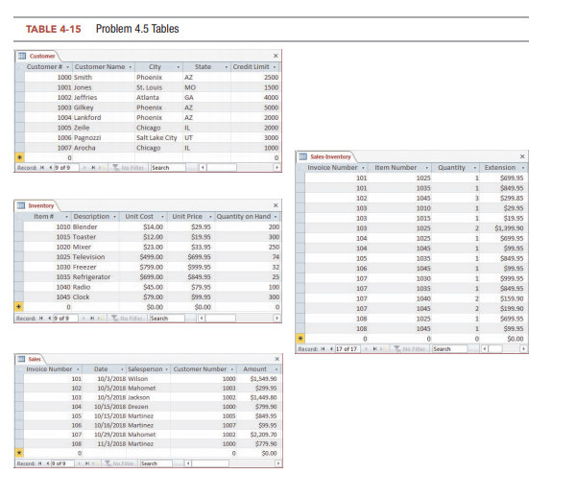Select the Sales table tab
This screenshot has height=498, width=576.
[30, 359]
